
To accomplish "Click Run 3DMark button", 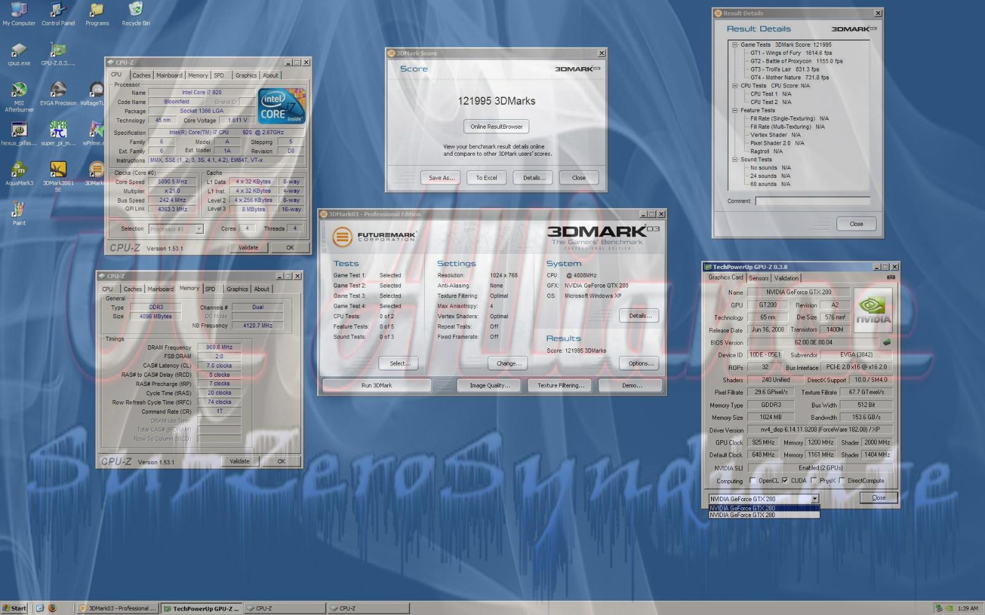I will (x=376, y=385).
